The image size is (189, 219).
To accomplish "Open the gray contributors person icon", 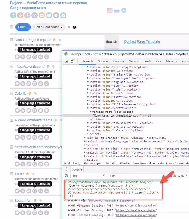I will click(x=27, y=15).
